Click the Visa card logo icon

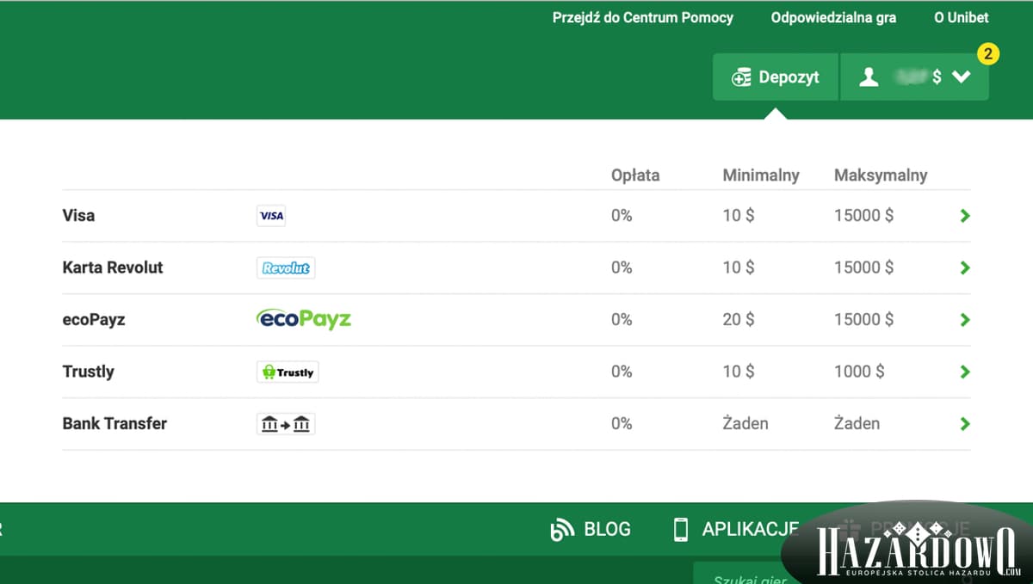pyautogui.click(x=271, y=216)
